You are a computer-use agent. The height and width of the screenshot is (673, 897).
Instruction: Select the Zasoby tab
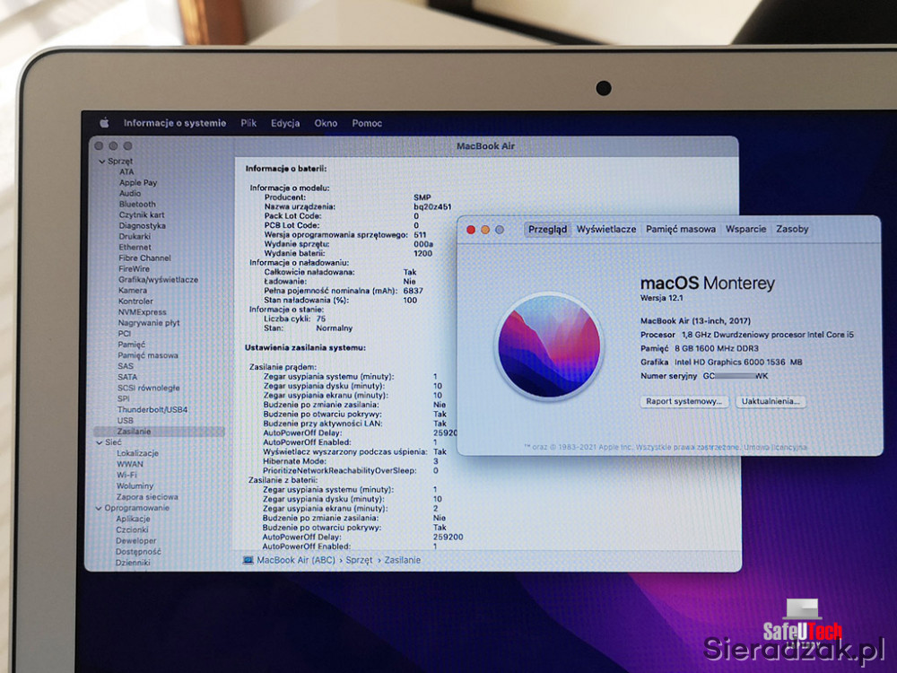pos(792,229)
